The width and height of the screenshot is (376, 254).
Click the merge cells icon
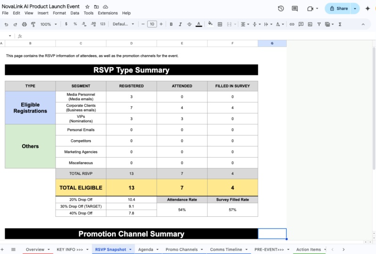pyautogui.click(x=229, y=24)
